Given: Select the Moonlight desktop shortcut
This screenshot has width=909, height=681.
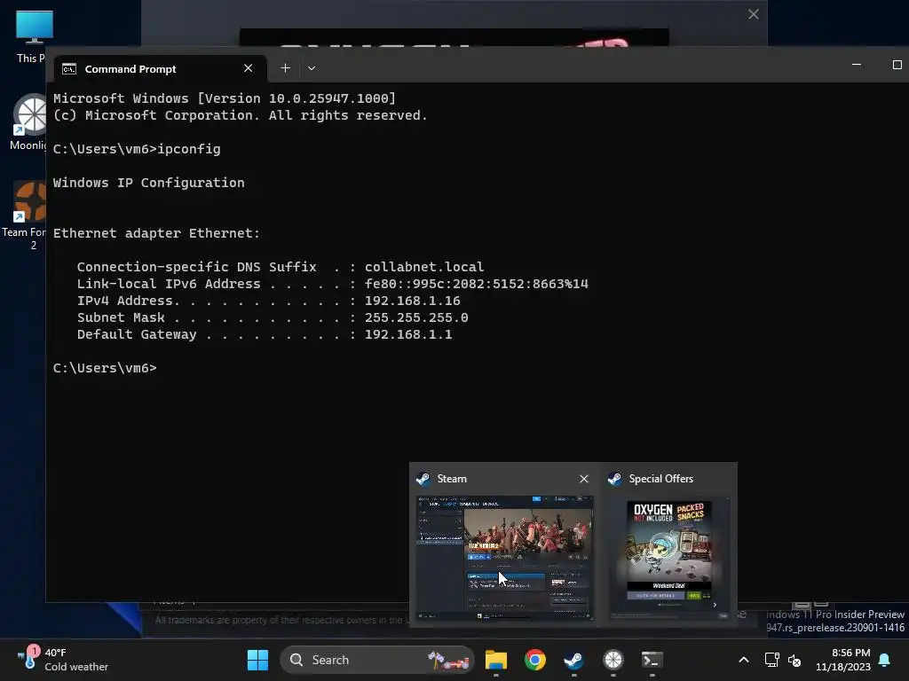Looking at the screenshot, I should [x=28, y=121].
